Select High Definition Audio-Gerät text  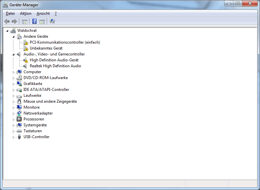click(x=54, y=60)
